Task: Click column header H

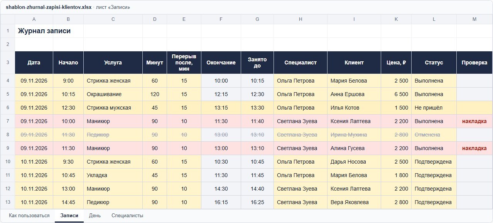Action: point(301,19)
